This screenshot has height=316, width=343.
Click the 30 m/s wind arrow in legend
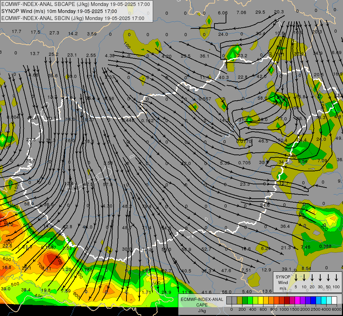click(x=320, y=278)
